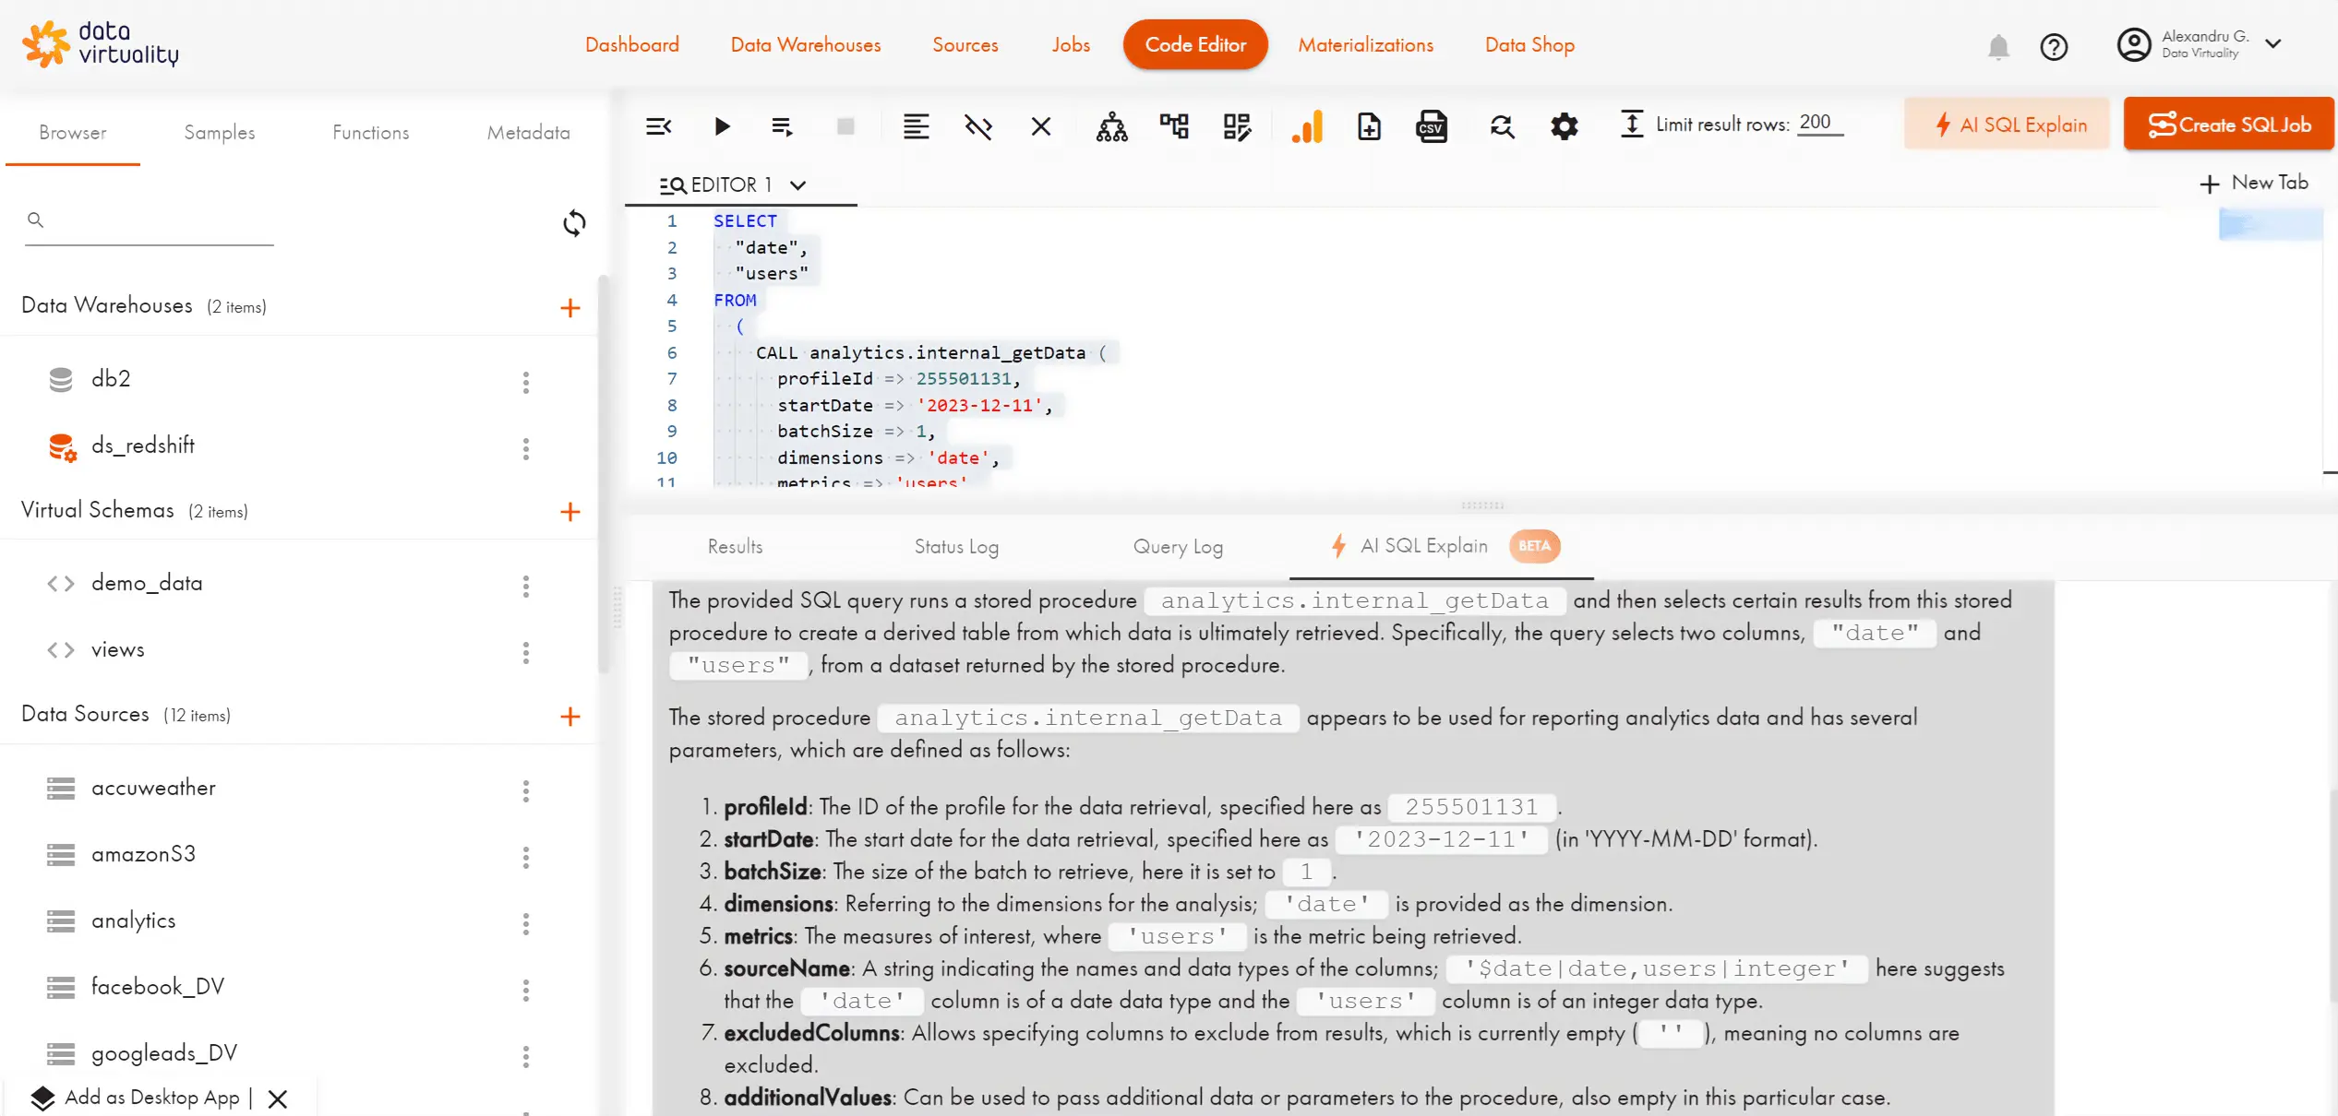The width and height of the screenshot is (2338, 1116).
Task: Open the Materializations menu item
Action: (1365, 44)
